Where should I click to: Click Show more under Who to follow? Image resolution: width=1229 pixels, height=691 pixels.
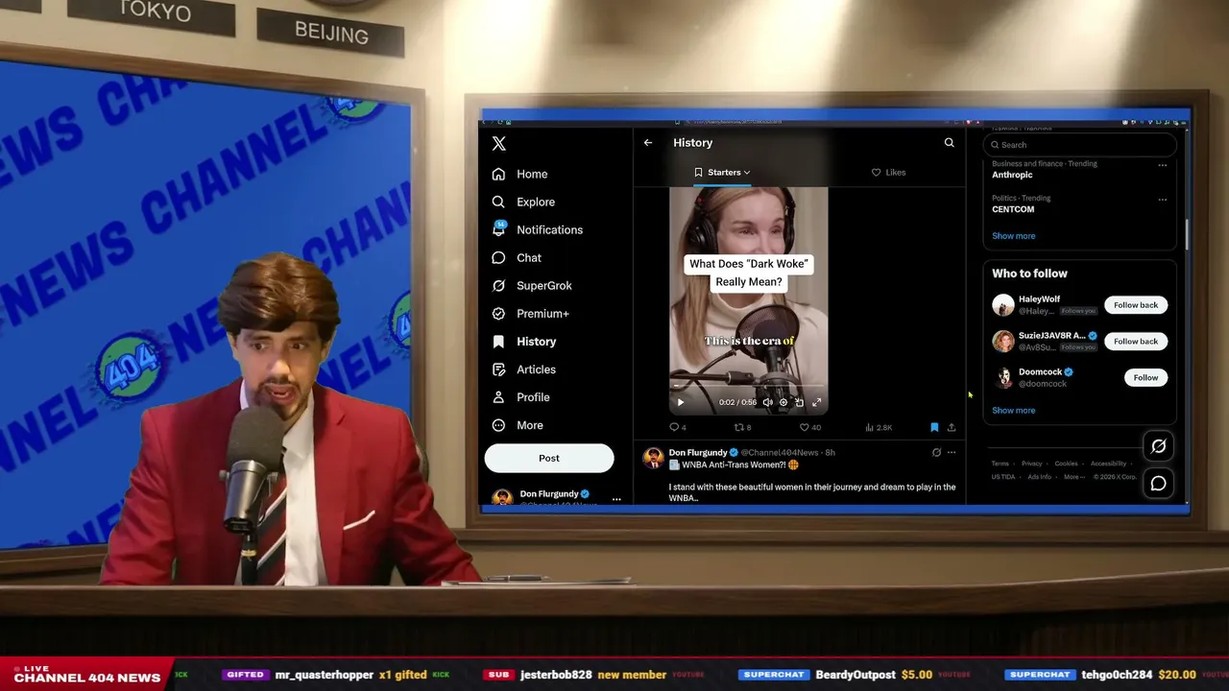[1013, 411]
